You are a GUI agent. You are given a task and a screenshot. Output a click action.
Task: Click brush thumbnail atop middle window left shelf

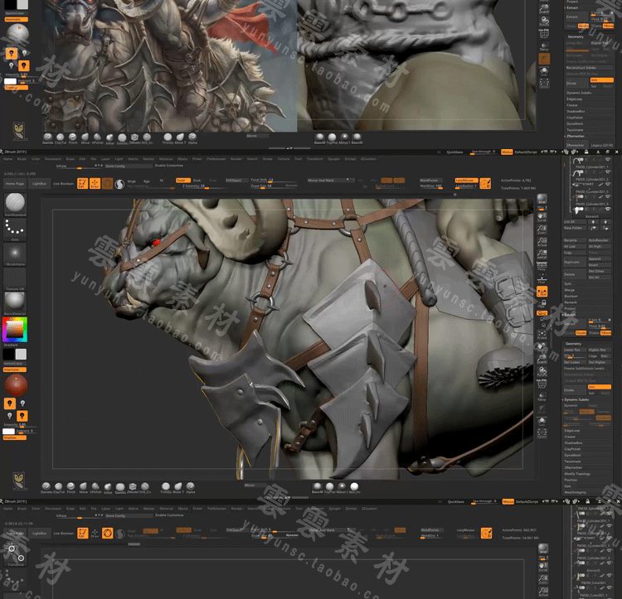pyautogui.click(x=15, y=203)
